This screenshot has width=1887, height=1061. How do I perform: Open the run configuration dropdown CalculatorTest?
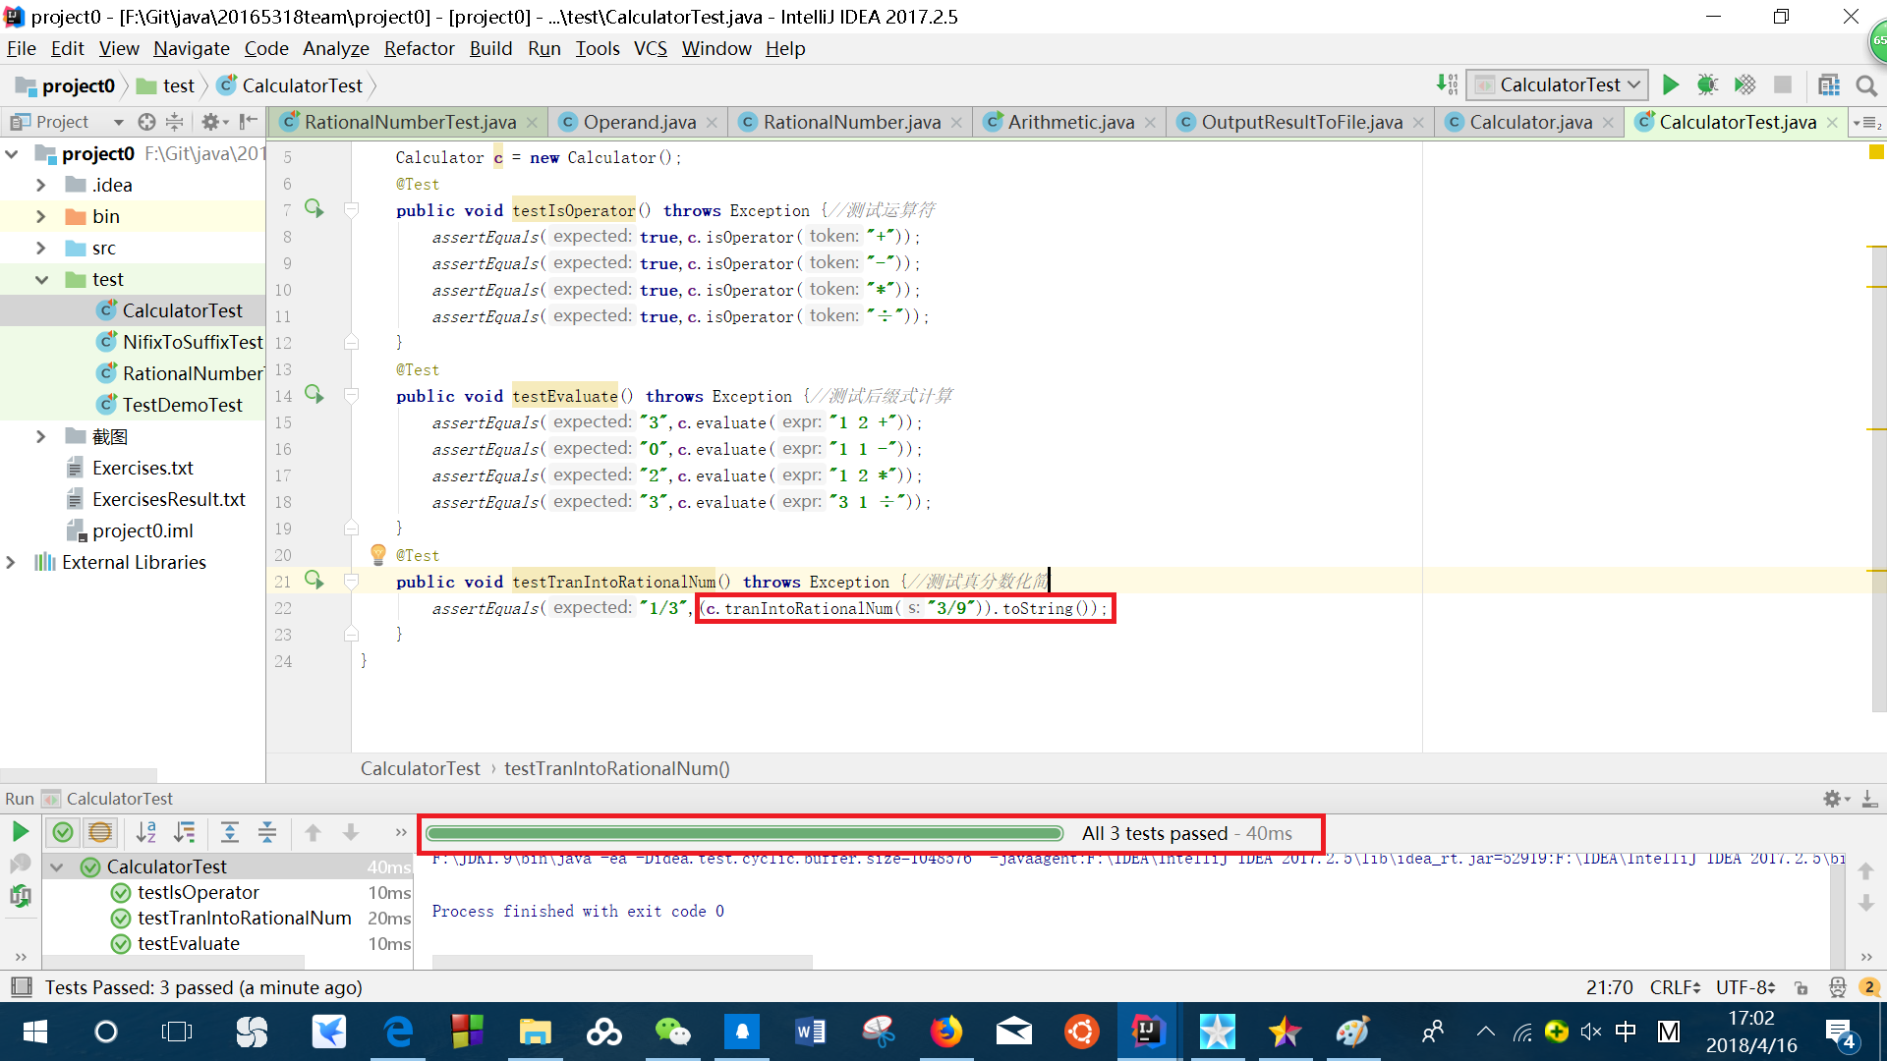coord(1558,85)
